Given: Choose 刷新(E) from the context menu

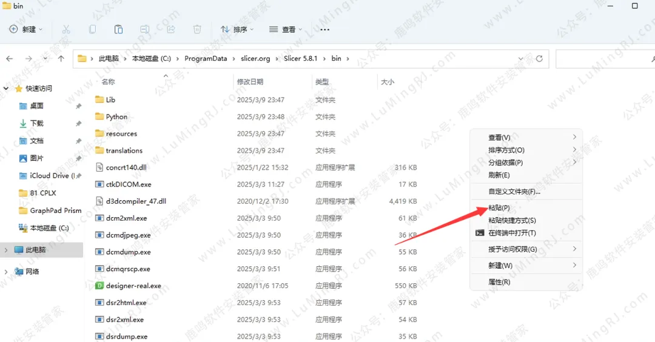Looking at the screenshot, I should [499, 175].
